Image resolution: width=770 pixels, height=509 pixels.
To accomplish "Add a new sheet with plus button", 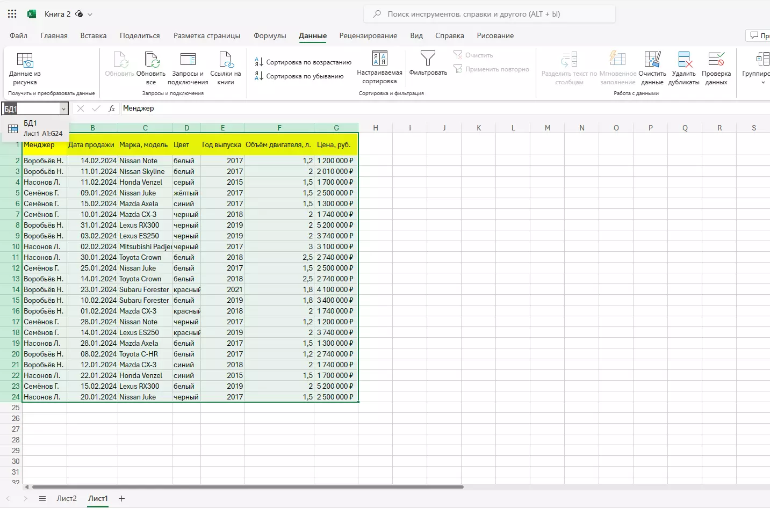I will click(122, 499).
